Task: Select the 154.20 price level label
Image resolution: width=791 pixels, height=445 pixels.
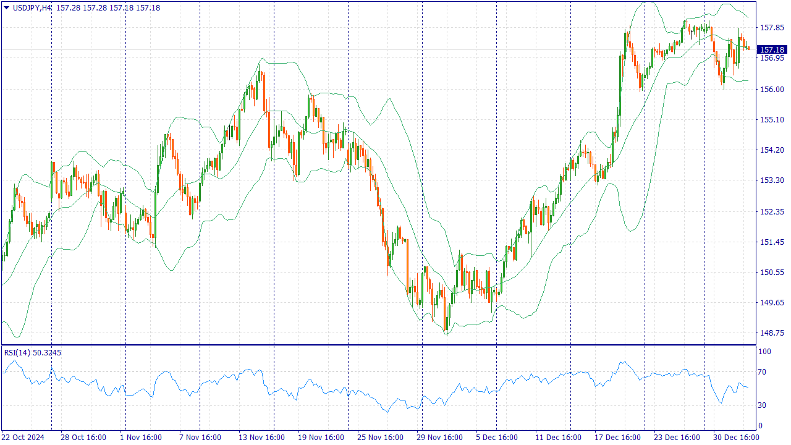Action: (772, 150)
